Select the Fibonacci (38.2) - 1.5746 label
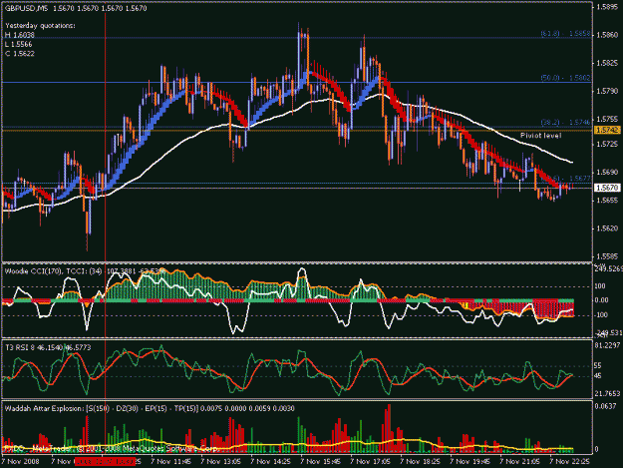This screenshot has width=623, height=468. click(x=565, y=123)
